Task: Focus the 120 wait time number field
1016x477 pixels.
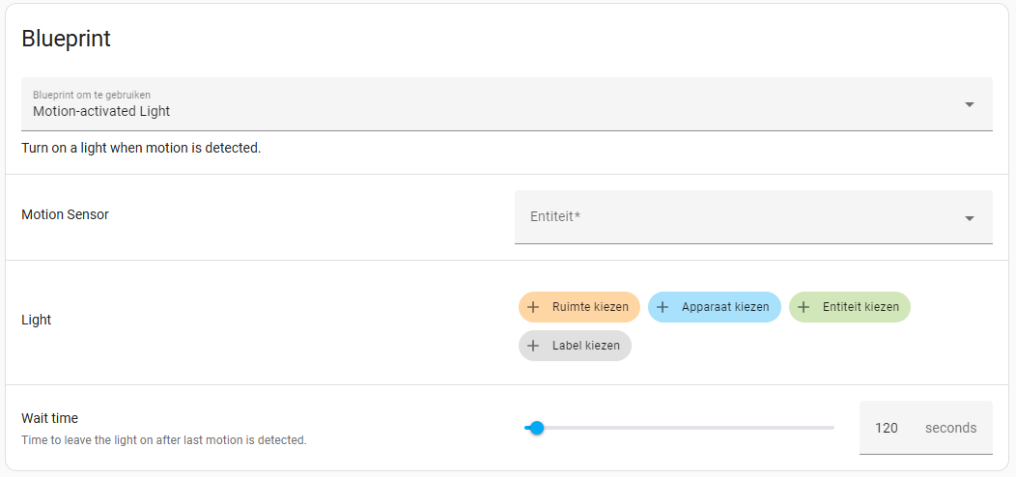Action: [886, 428]
